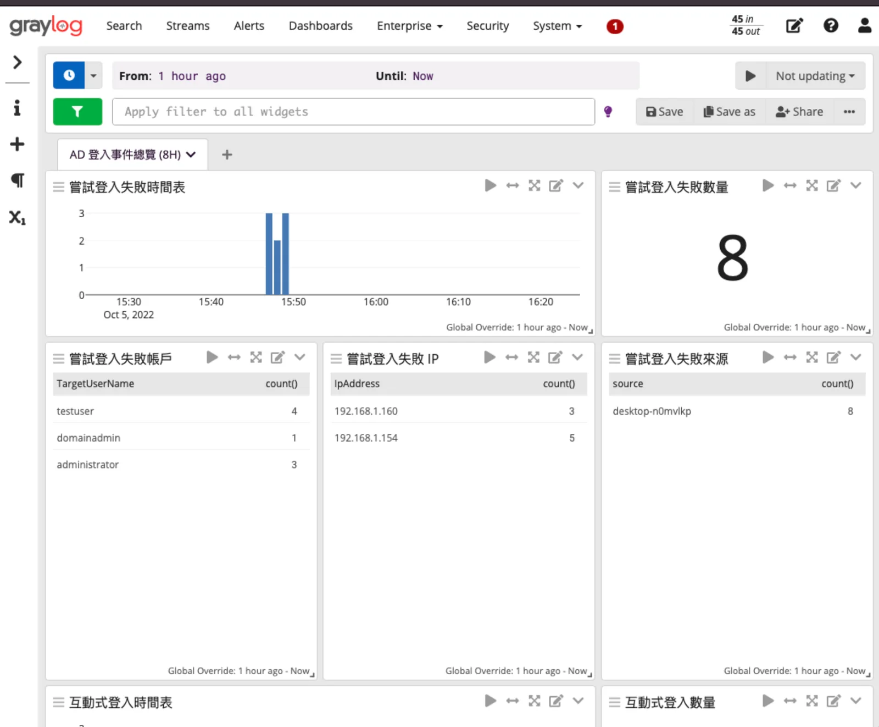Open the more actions ellipsis menu
Screen dimensions: 879x727
(849, 112)
